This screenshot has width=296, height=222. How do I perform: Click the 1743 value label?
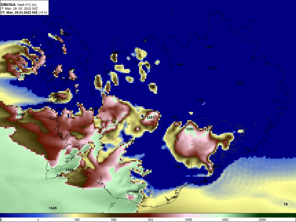tap(69, 170)
